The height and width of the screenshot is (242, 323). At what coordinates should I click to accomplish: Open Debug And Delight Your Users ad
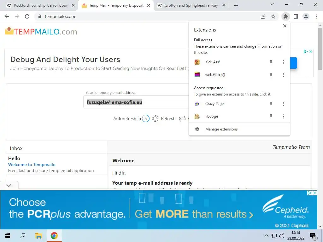tap(65, 60)
